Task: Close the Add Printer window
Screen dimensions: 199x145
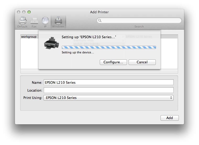Action: (19, 12)
